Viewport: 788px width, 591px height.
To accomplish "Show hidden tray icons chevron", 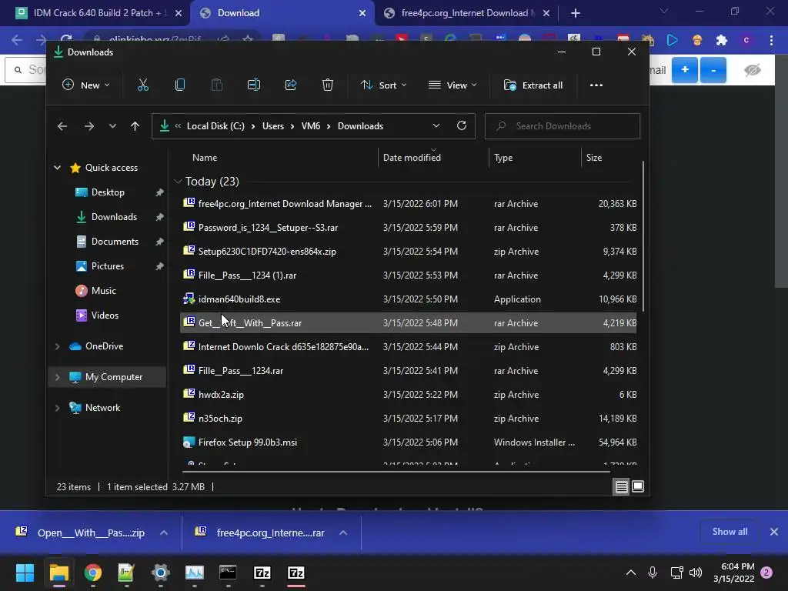I will point(631,573).
